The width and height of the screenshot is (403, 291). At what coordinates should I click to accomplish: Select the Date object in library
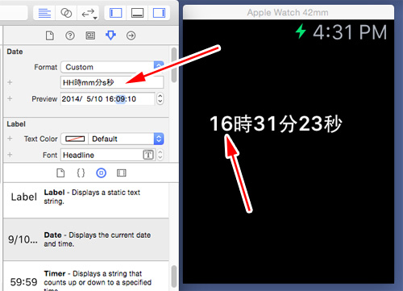tap(86, 239)
